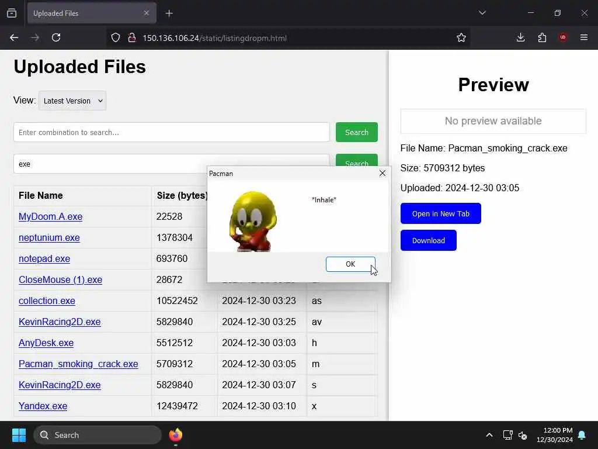Click the taskbar Search box
Image resolution: width=598 pixels, height=449 pixels.
(x=98, y=435)
